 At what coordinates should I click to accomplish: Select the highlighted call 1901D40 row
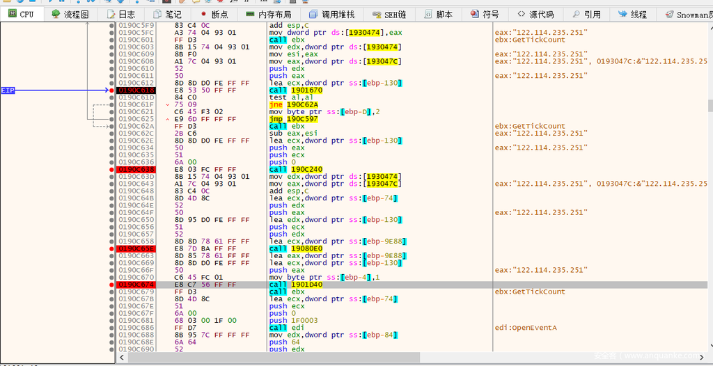[x=295, y=285]
